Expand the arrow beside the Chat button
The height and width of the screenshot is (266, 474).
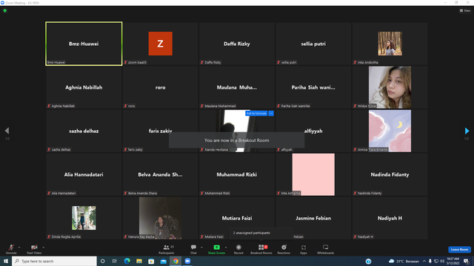pyautogui.click(x=201, y=248)
